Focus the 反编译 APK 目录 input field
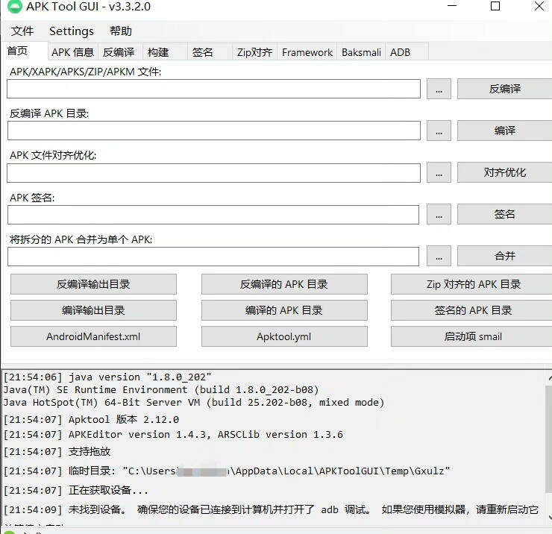 point(213,131)
